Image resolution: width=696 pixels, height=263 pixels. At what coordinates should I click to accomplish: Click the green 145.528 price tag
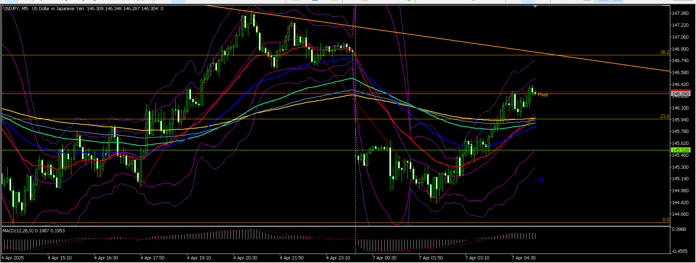coord(680,150)
